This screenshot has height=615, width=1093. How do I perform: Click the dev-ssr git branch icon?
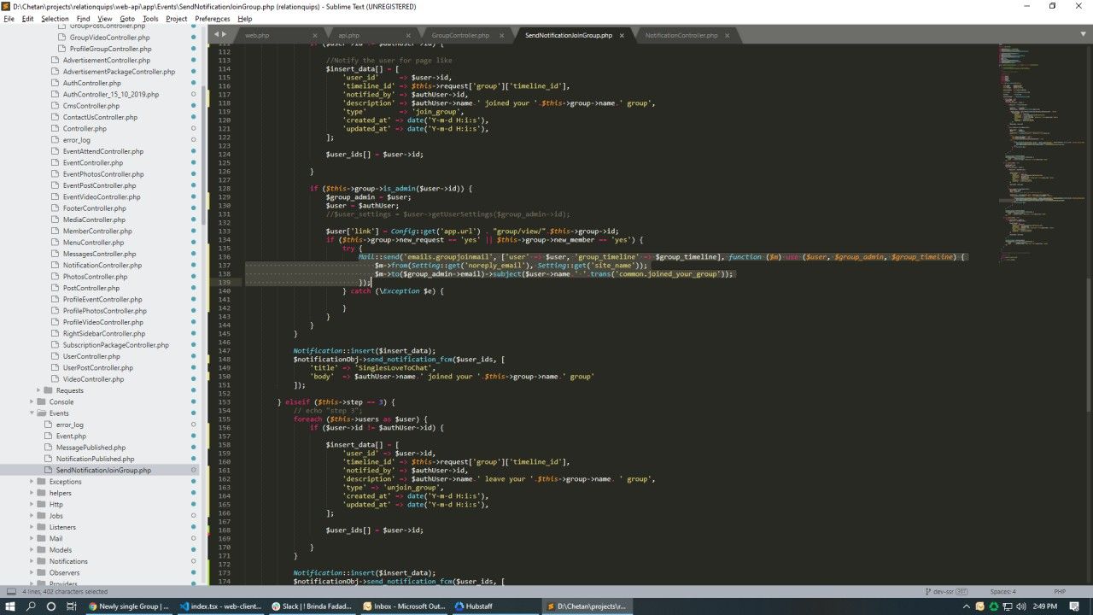point(928,591)
